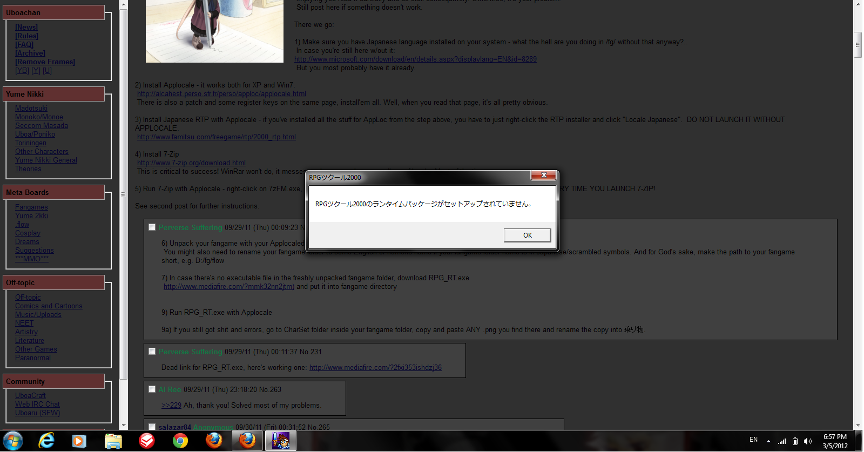Open the clock showing 6:57 PM

coord(835,441)
